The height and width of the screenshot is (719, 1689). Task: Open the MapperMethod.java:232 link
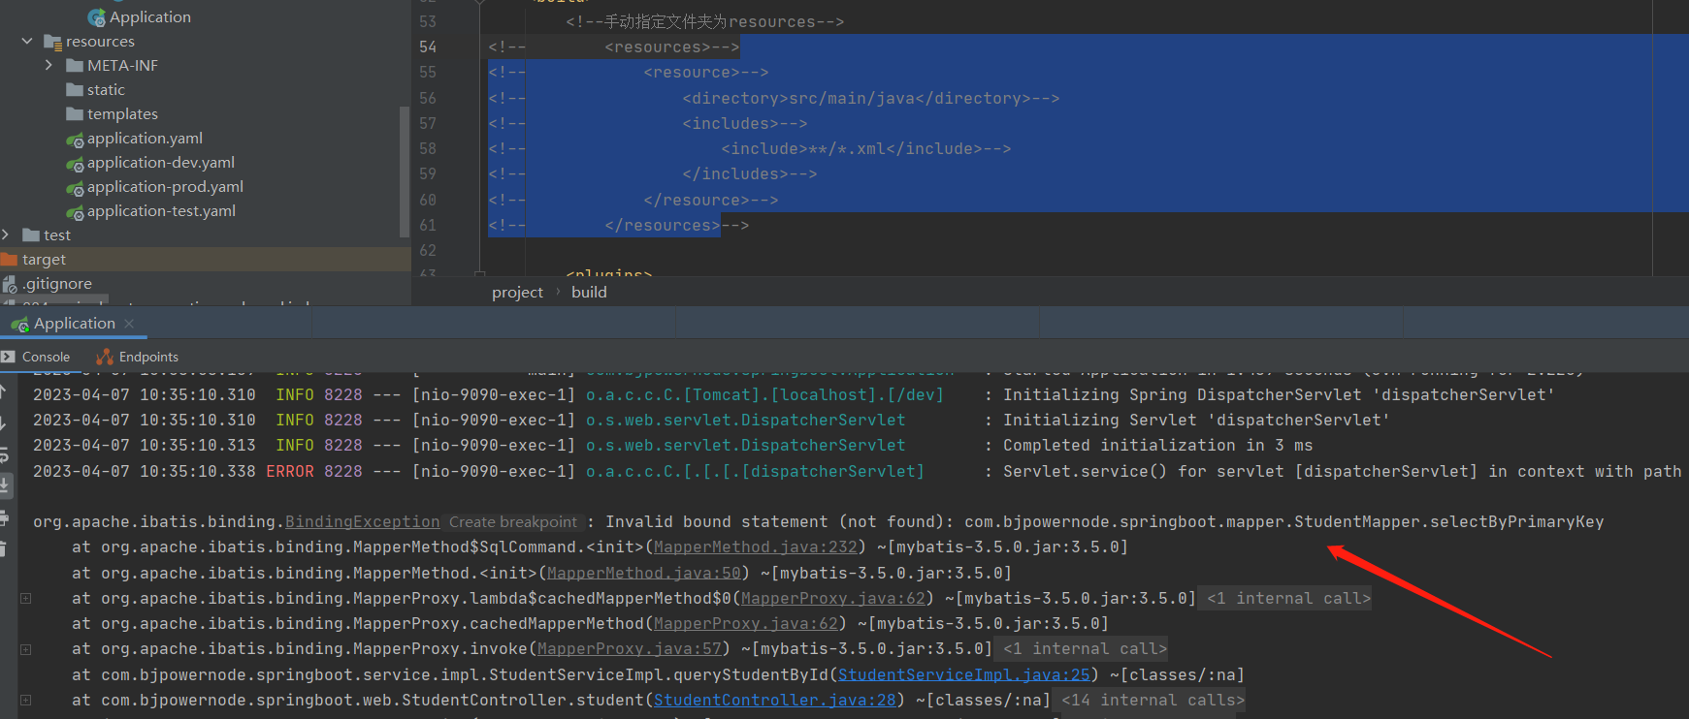click(x=756, y=547)
